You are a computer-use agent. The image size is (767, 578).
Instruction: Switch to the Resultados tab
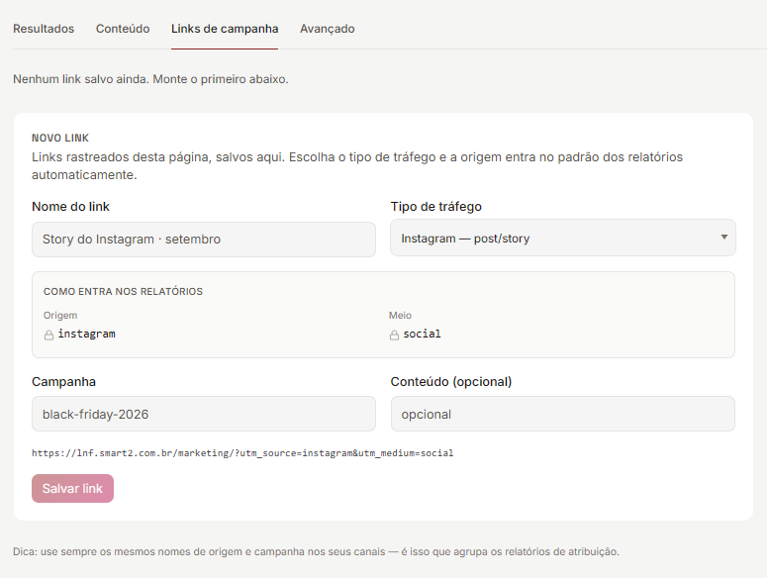tap(44, 29)
